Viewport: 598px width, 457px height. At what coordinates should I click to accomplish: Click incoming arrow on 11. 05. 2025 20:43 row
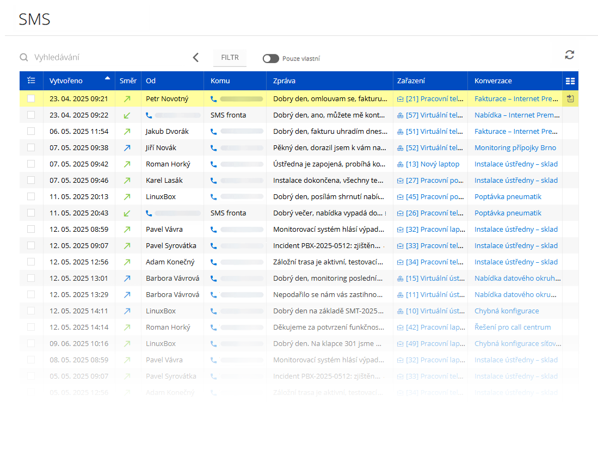[x=127, y=213]
